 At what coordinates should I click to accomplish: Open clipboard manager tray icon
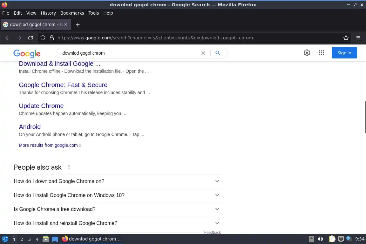(332, 239)
